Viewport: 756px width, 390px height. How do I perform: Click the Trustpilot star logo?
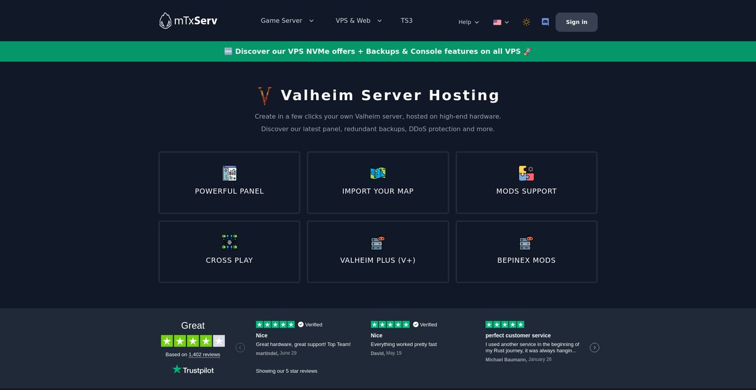tap(177, 370)
